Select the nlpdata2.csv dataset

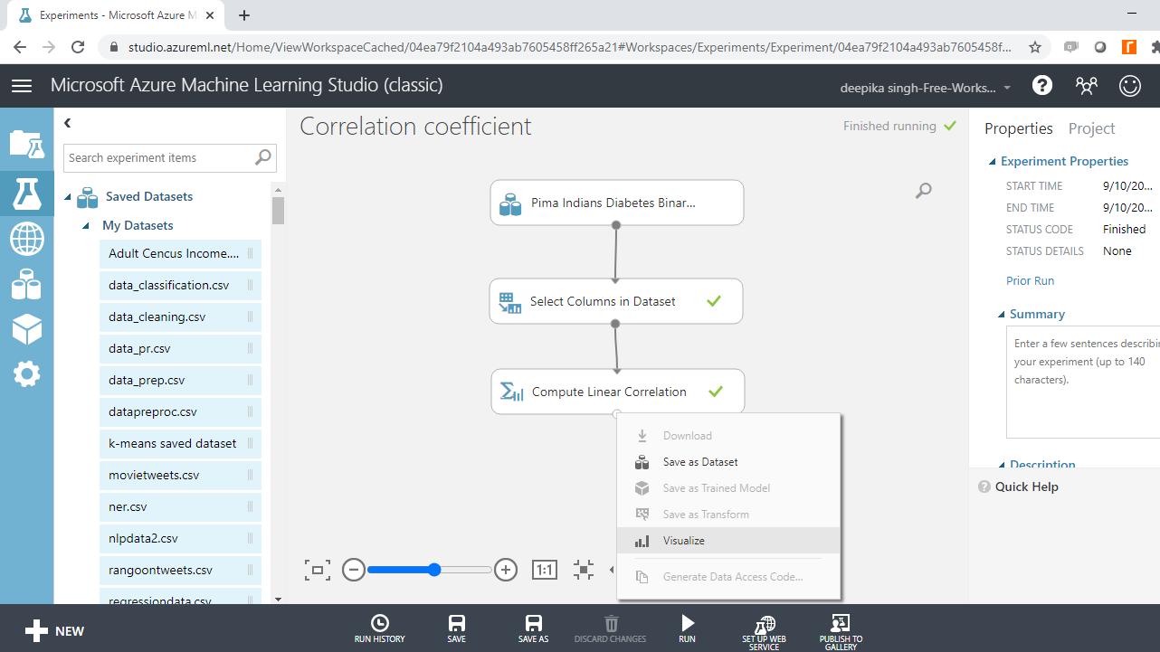tap(180, 539)
